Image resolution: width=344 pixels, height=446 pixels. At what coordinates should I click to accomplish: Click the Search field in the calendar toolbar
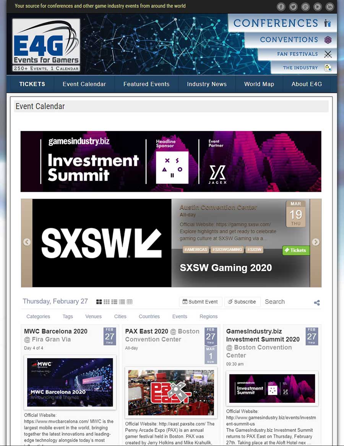point(286,302)
